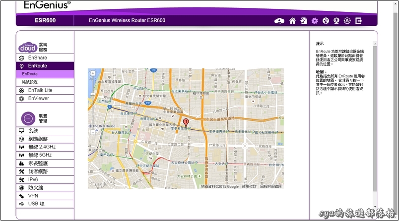Open the 系統 device management section
This screenshot has height=221, width=399.
[45, 131]
